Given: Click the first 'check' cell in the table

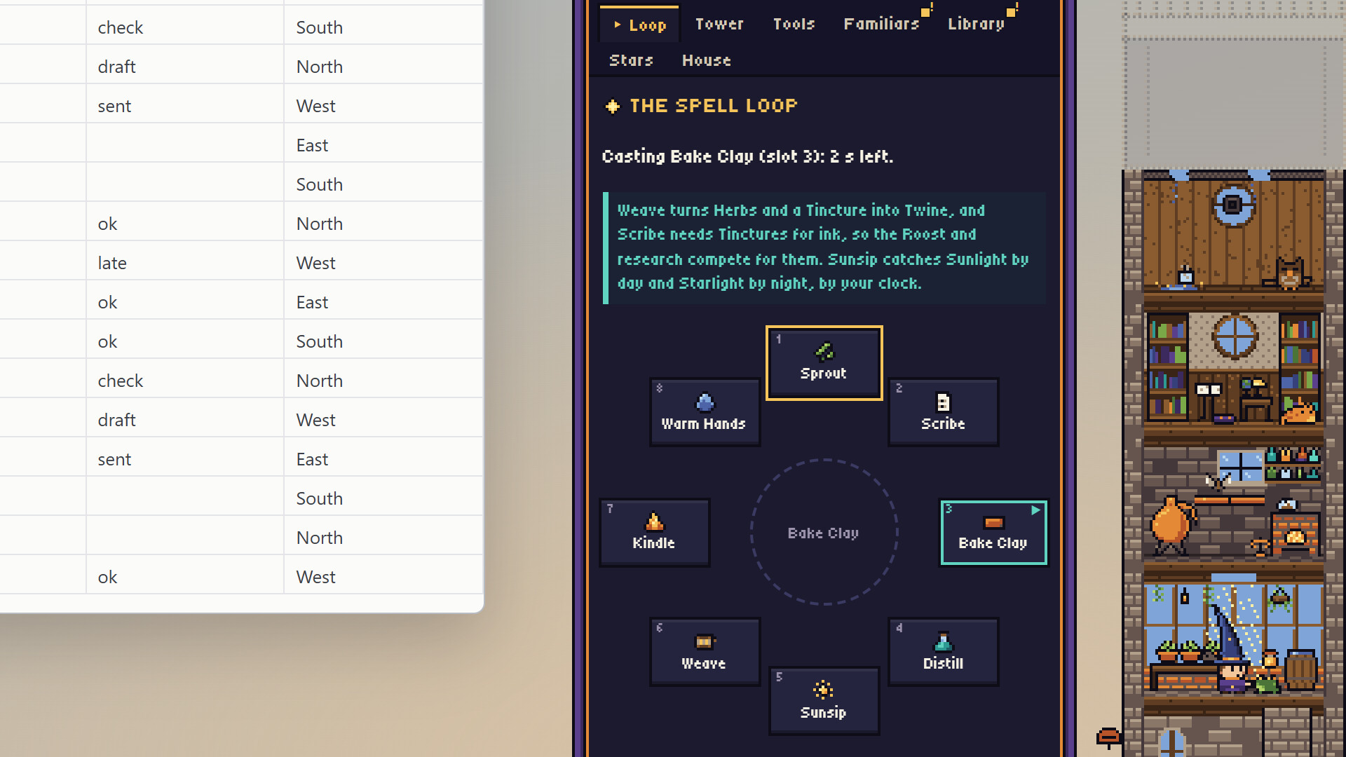Looking at the screenshot, I should (185, 27).
